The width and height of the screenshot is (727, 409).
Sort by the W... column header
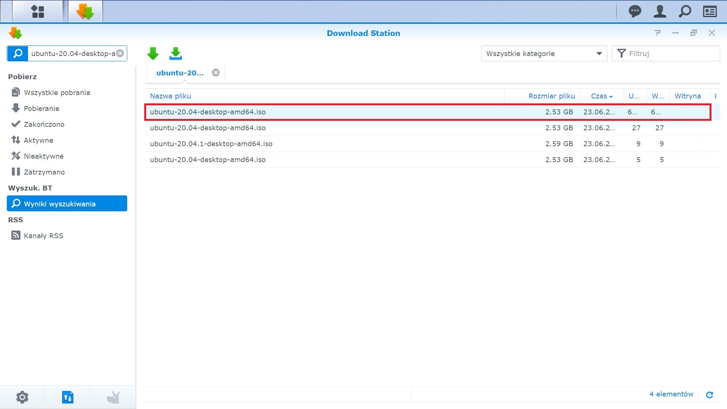point(658,96)
